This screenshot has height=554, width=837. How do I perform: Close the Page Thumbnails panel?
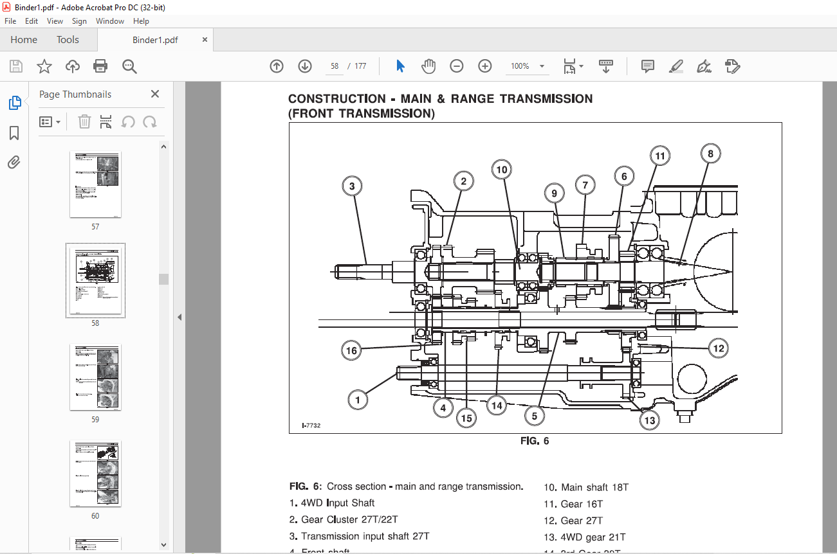pyautogui.click(x=155, y=94)
